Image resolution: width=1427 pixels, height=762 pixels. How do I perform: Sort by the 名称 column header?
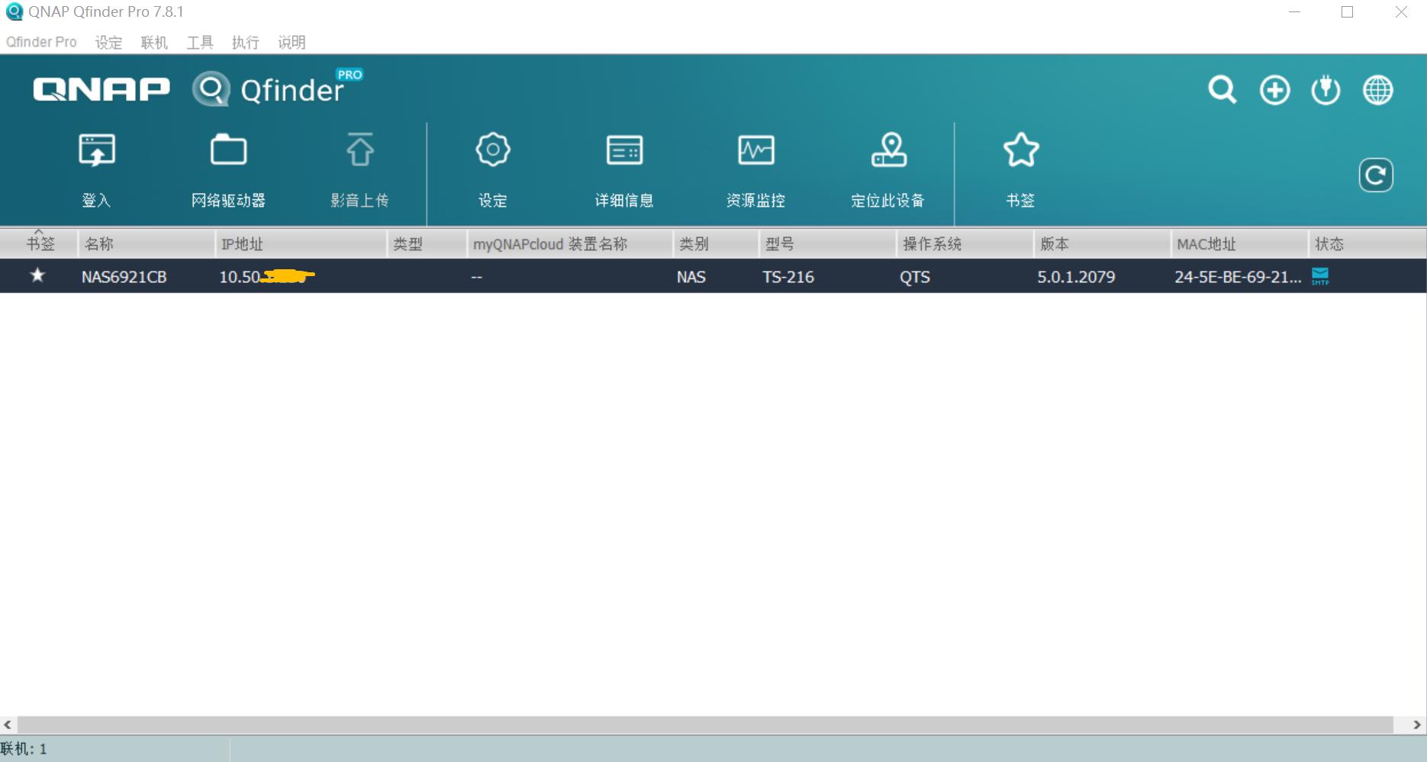coord(147,244)
